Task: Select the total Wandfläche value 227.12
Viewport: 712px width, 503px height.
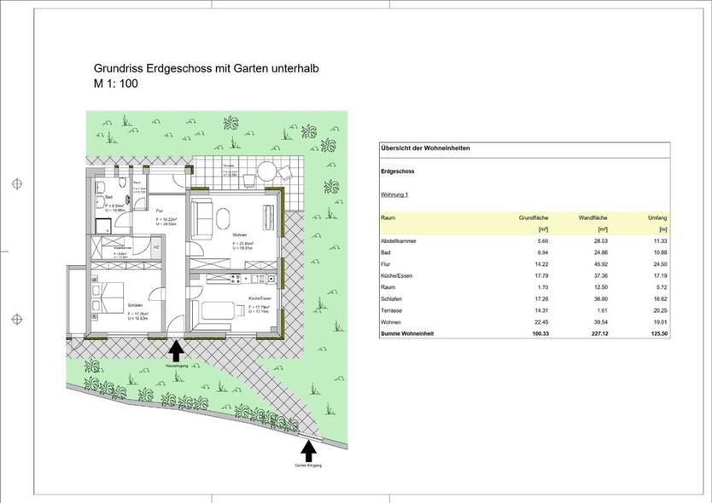Action: pos(599,333)
